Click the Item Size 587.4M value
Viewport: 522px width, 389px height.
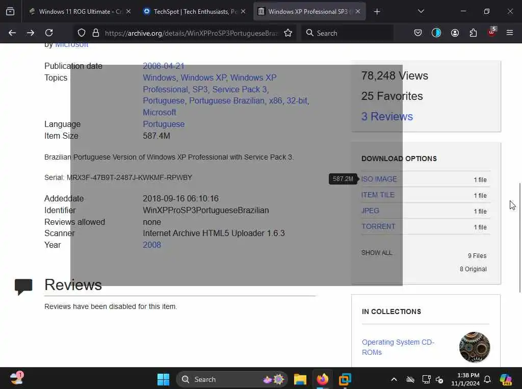tap(156, 136)
